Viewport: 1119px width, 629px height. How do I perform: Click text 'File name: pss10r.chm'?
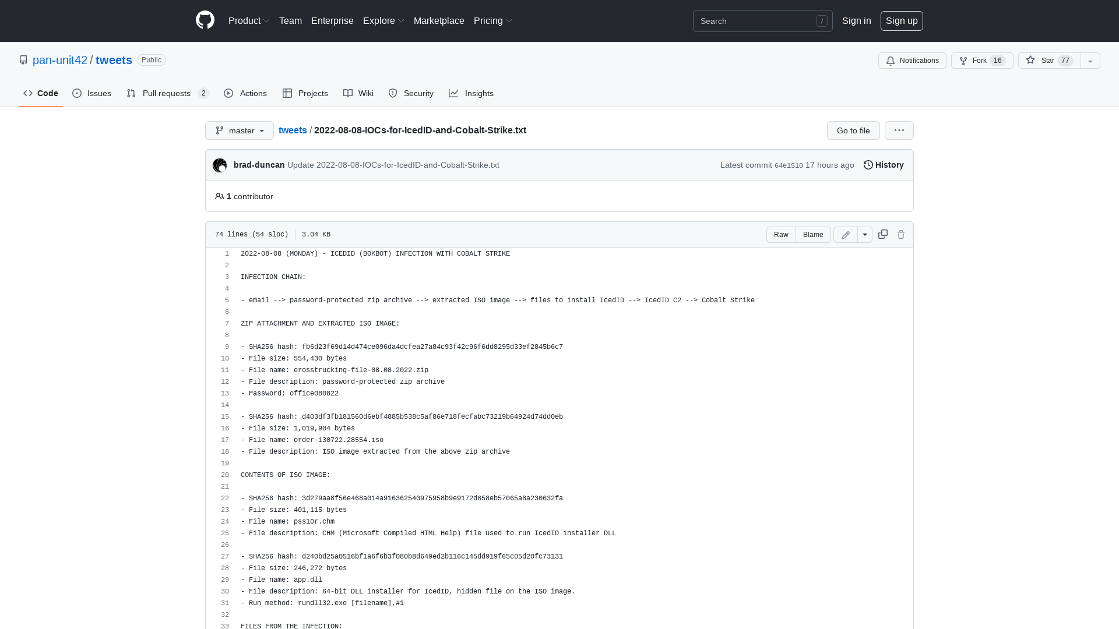[291, 522]
